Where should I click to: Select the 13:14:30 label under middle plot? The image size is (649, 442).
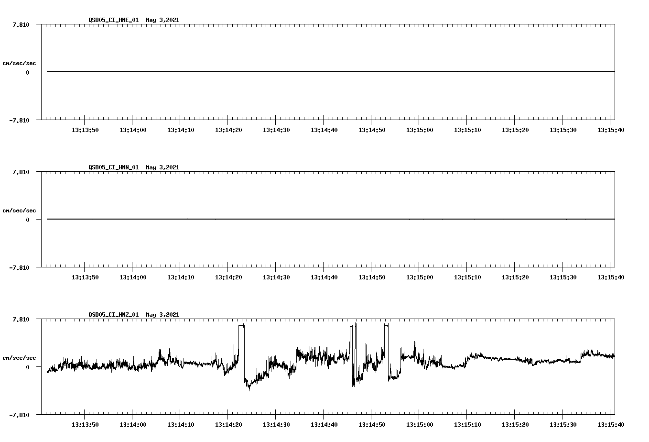pyautogui.click(x=276, y=276)
